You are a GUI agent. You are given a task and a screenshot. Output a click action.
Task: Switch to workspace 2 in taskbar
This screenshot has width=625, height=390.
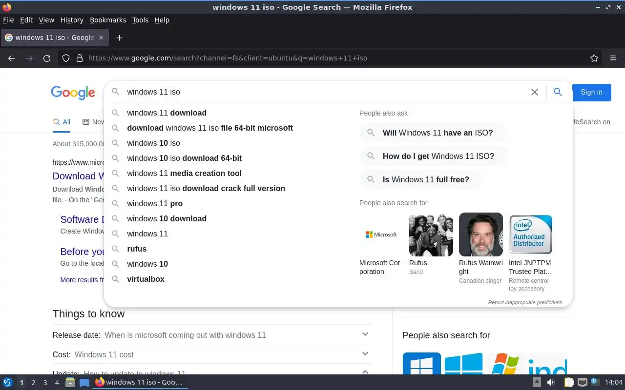[x=33, y=383]
